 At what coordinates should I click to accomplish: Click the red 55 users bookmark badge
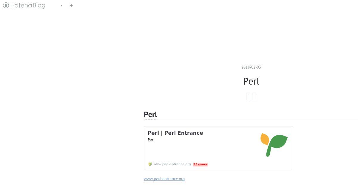pos(200,164)
